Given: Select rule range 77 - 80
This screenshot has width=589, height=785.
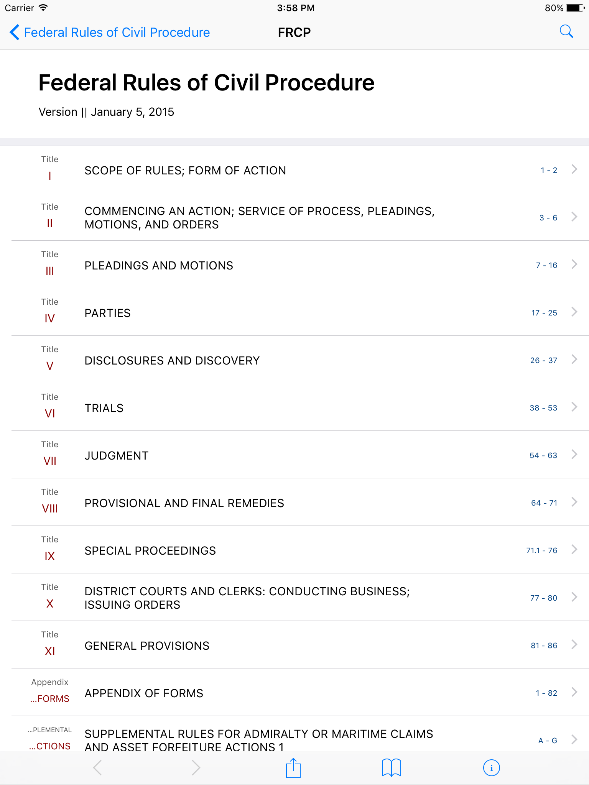Looking at the screenshot, I should 544,598.
